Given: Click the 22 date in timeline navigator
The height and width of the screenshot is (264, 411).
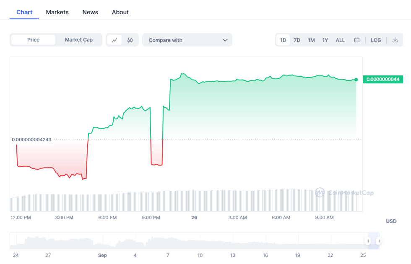Looking at the screenshot, I should tap(330, 255).
